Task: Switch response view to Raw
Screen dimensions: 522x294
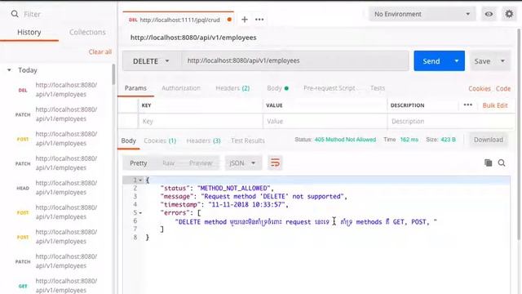Action: 168,163
